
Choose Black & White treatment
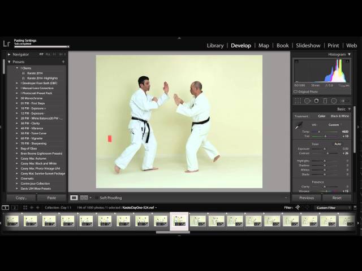(340, 116)
